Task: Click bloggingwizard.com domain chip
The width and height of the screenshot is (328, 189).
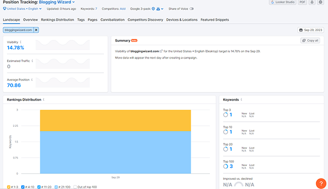Action: point(18,30)
